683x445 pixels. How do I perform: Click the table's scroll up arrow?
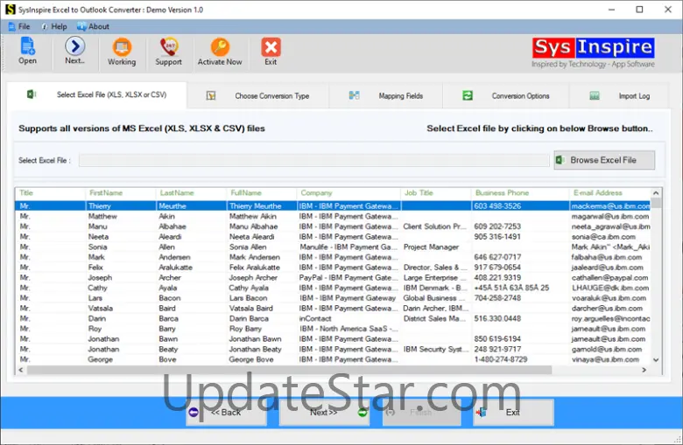click(x=656, y=192)
